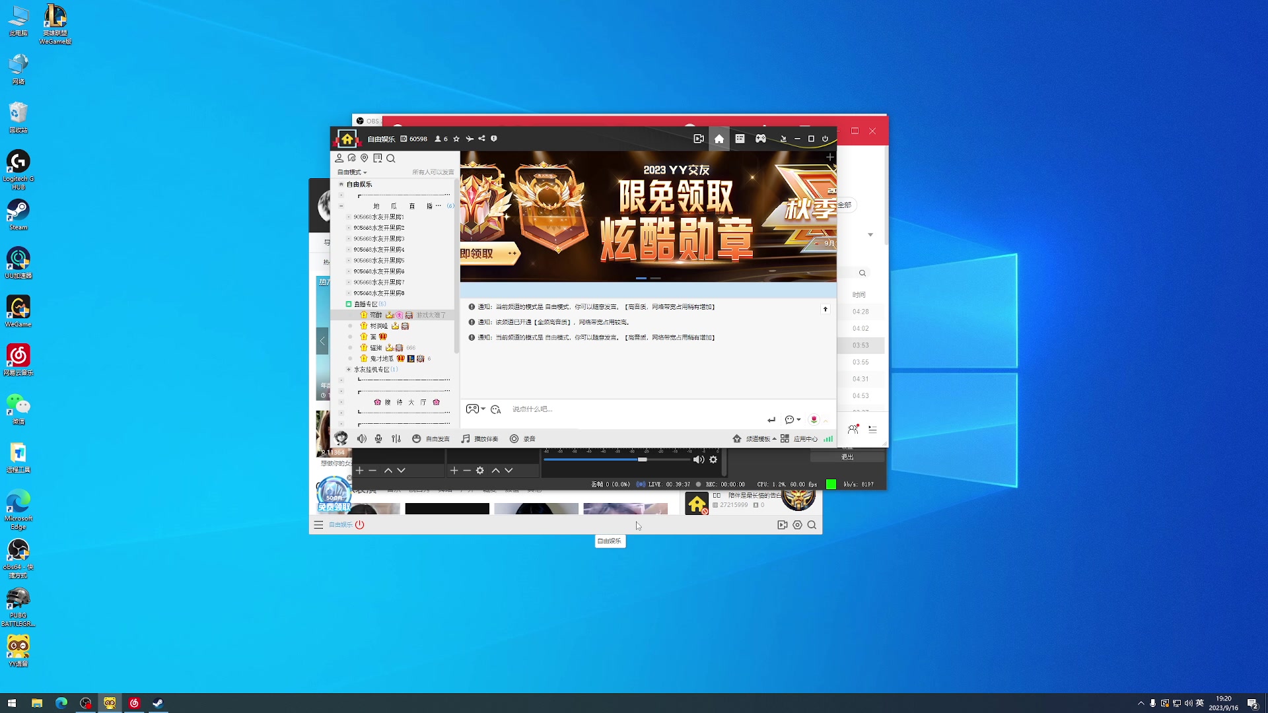The width and height of the screenshot is (1268, 713).
Task: Open 频道模板 channel template menu
Action: (x=754, y=438)
